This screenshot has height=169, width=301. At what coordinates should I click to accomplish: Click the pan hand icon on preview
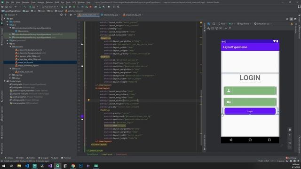tap(290, 130)
